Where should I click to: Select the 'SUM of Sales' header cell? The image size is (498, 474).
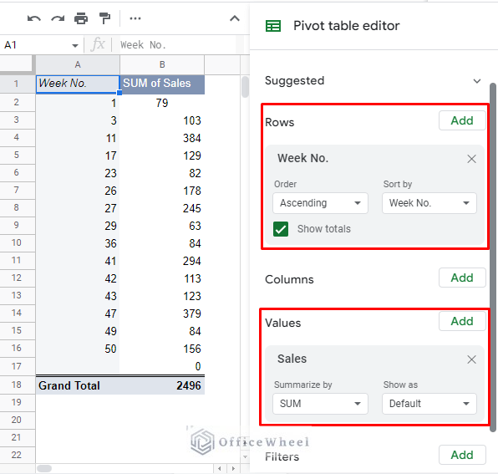pos(162,84)
